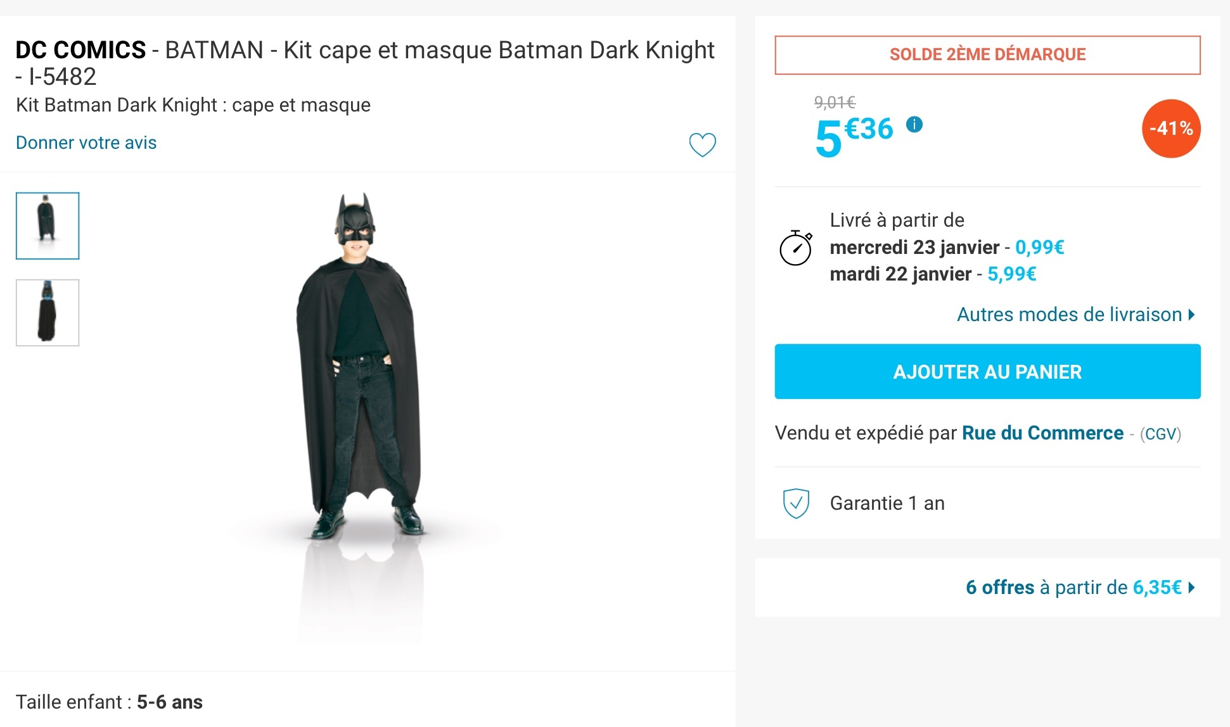The image size is (1230, 727).
Task: Click the 5,99€ Tuesday delivery option
Action: 1011,274
